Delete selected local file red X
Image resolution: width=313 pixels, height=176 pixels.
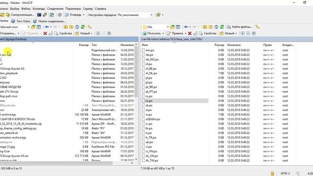(x=45, y=33)
